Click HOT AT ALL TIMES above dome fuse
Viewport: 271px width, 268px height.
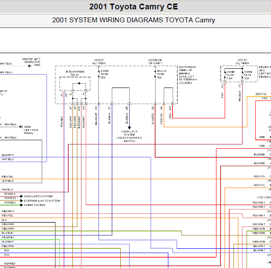242,62
